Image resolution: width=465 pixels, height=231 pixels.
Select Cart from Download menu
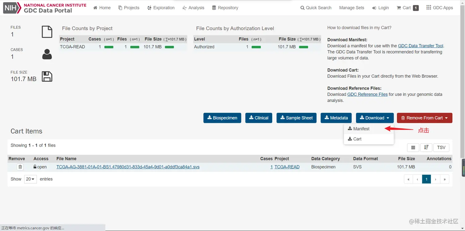(x=369, y=139)
